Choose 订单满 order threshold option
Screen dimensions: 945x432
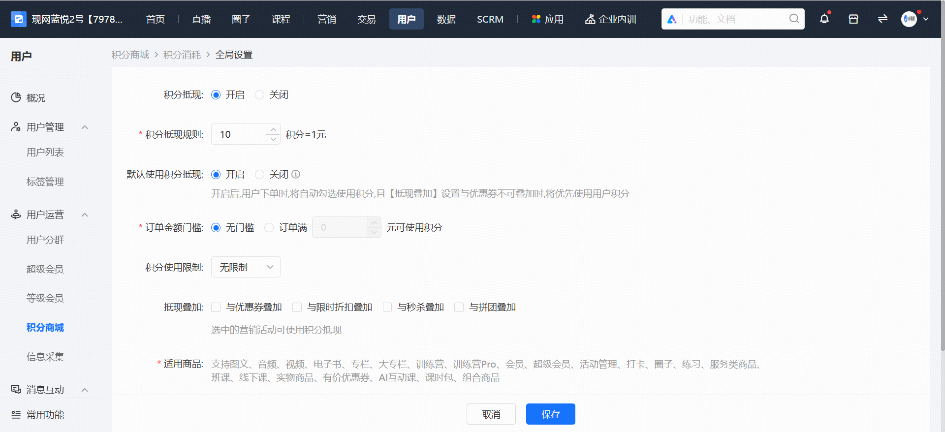(269, 228)
